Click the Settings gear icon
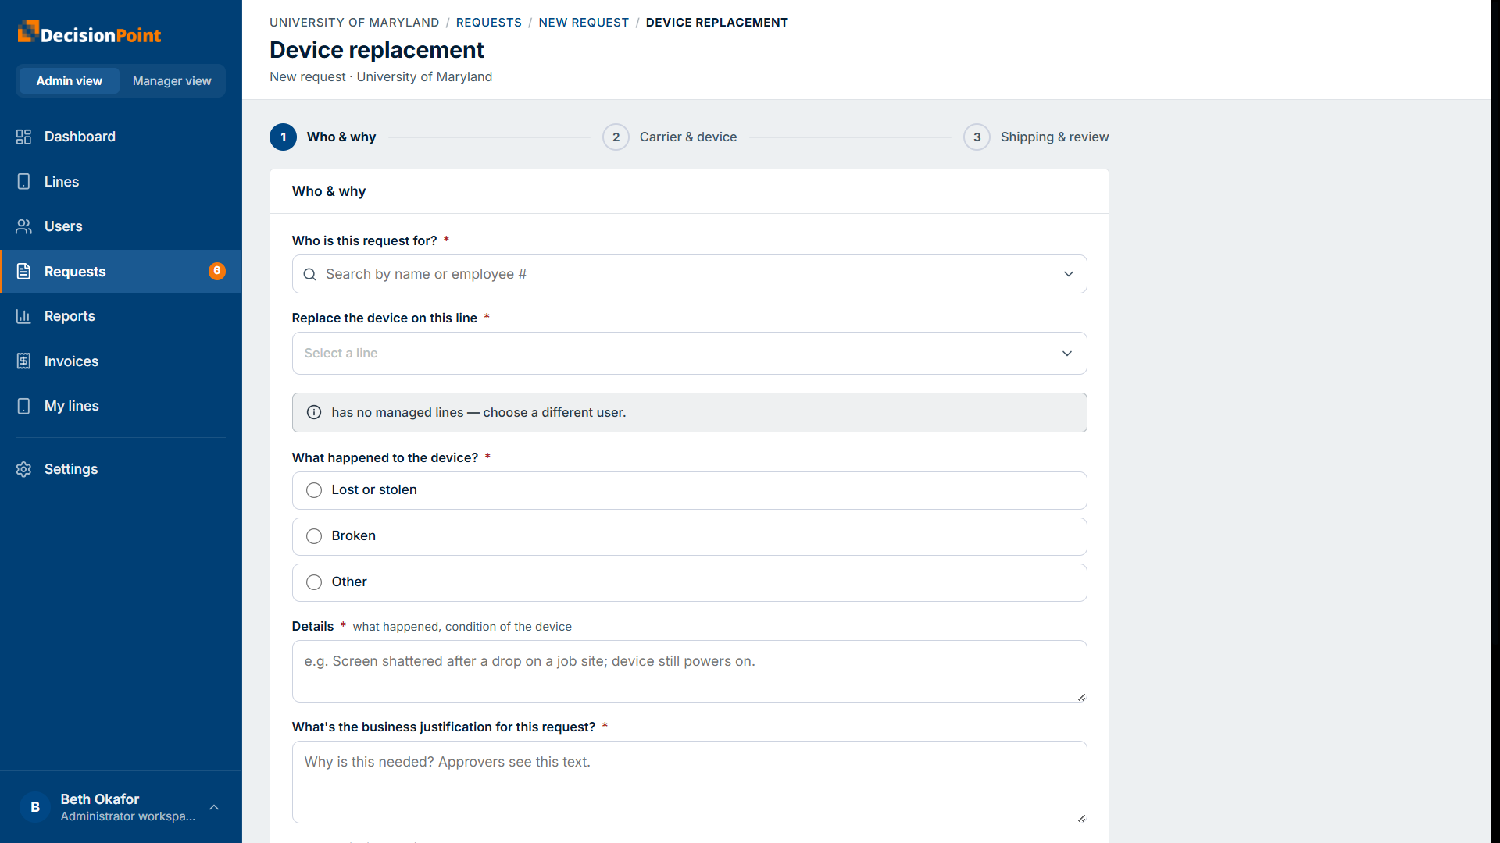Viewport: 1500px width, 843px height. 23,469
